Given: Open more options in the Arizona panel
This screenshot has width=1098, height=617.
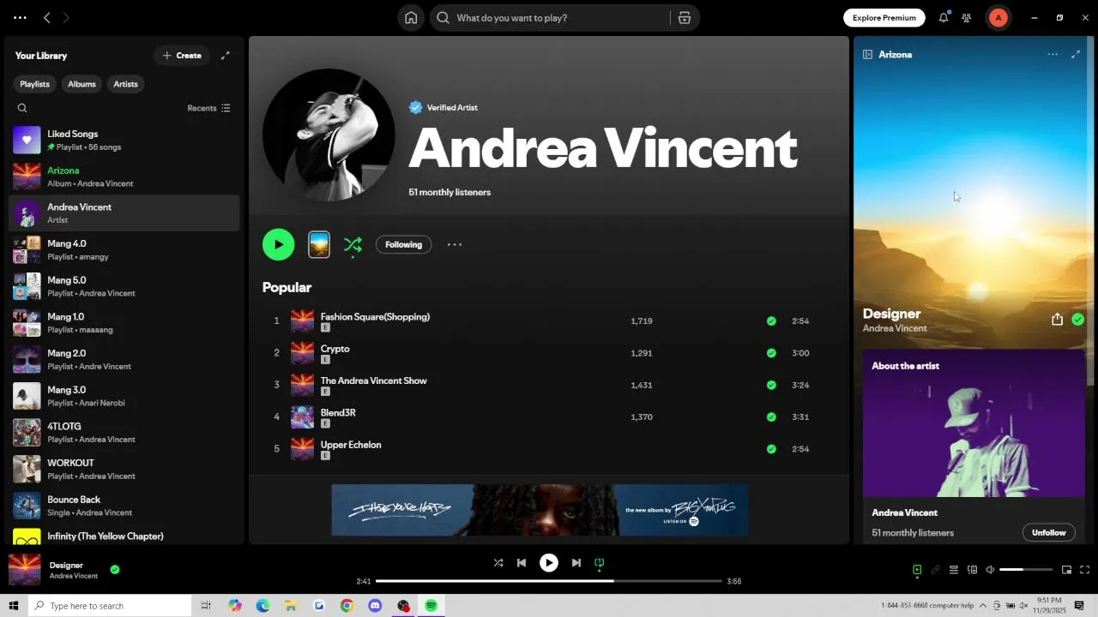Looking at the screenshot, I should pos(1053,54).
